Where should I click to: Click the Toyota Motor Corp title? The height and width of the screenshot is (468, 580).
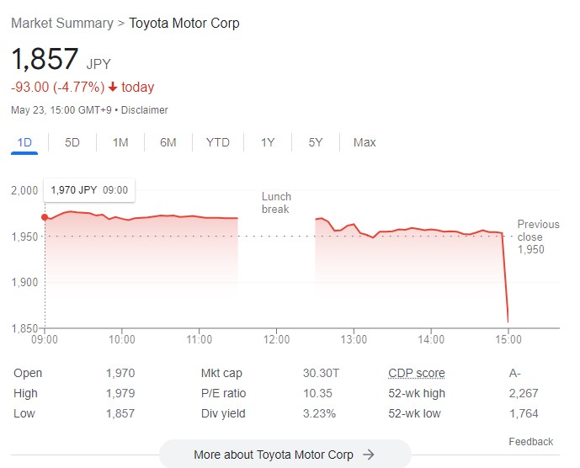(184, 23)
